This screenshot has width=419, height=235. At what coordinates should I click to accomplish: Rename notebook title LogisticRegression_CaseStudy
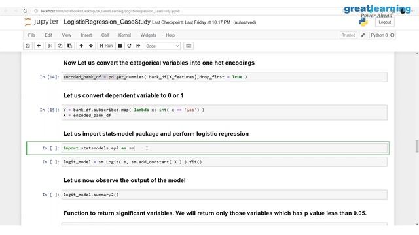click(107, 22)
